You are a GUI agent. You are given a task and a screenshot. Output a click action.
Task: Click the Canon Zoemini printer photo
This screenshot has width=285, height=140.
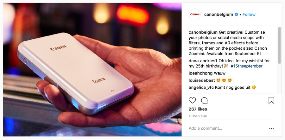coord(92,70)
